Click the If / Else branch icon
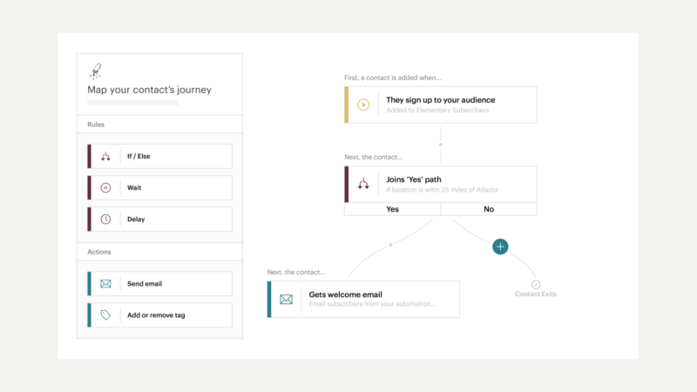The image size is (697, 392). pos(105,157)
